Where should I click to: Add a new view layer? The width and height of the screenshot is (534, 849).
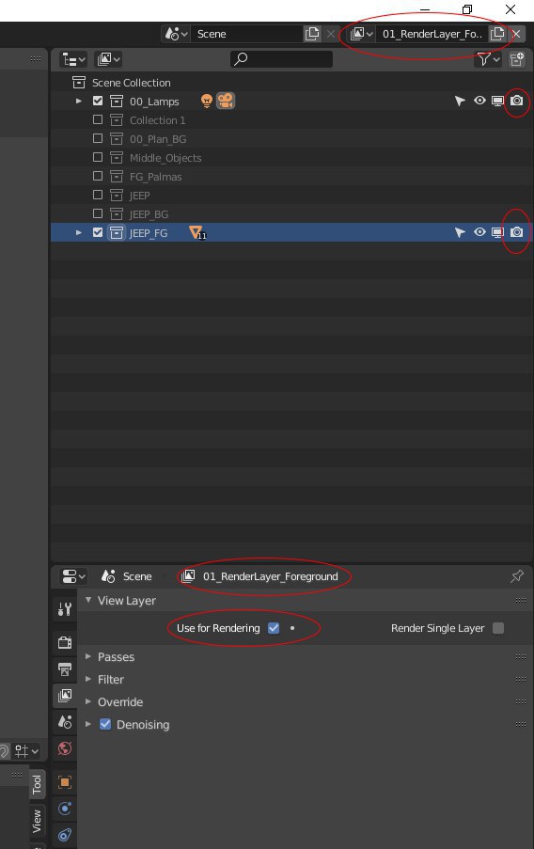tap(497, 34)
